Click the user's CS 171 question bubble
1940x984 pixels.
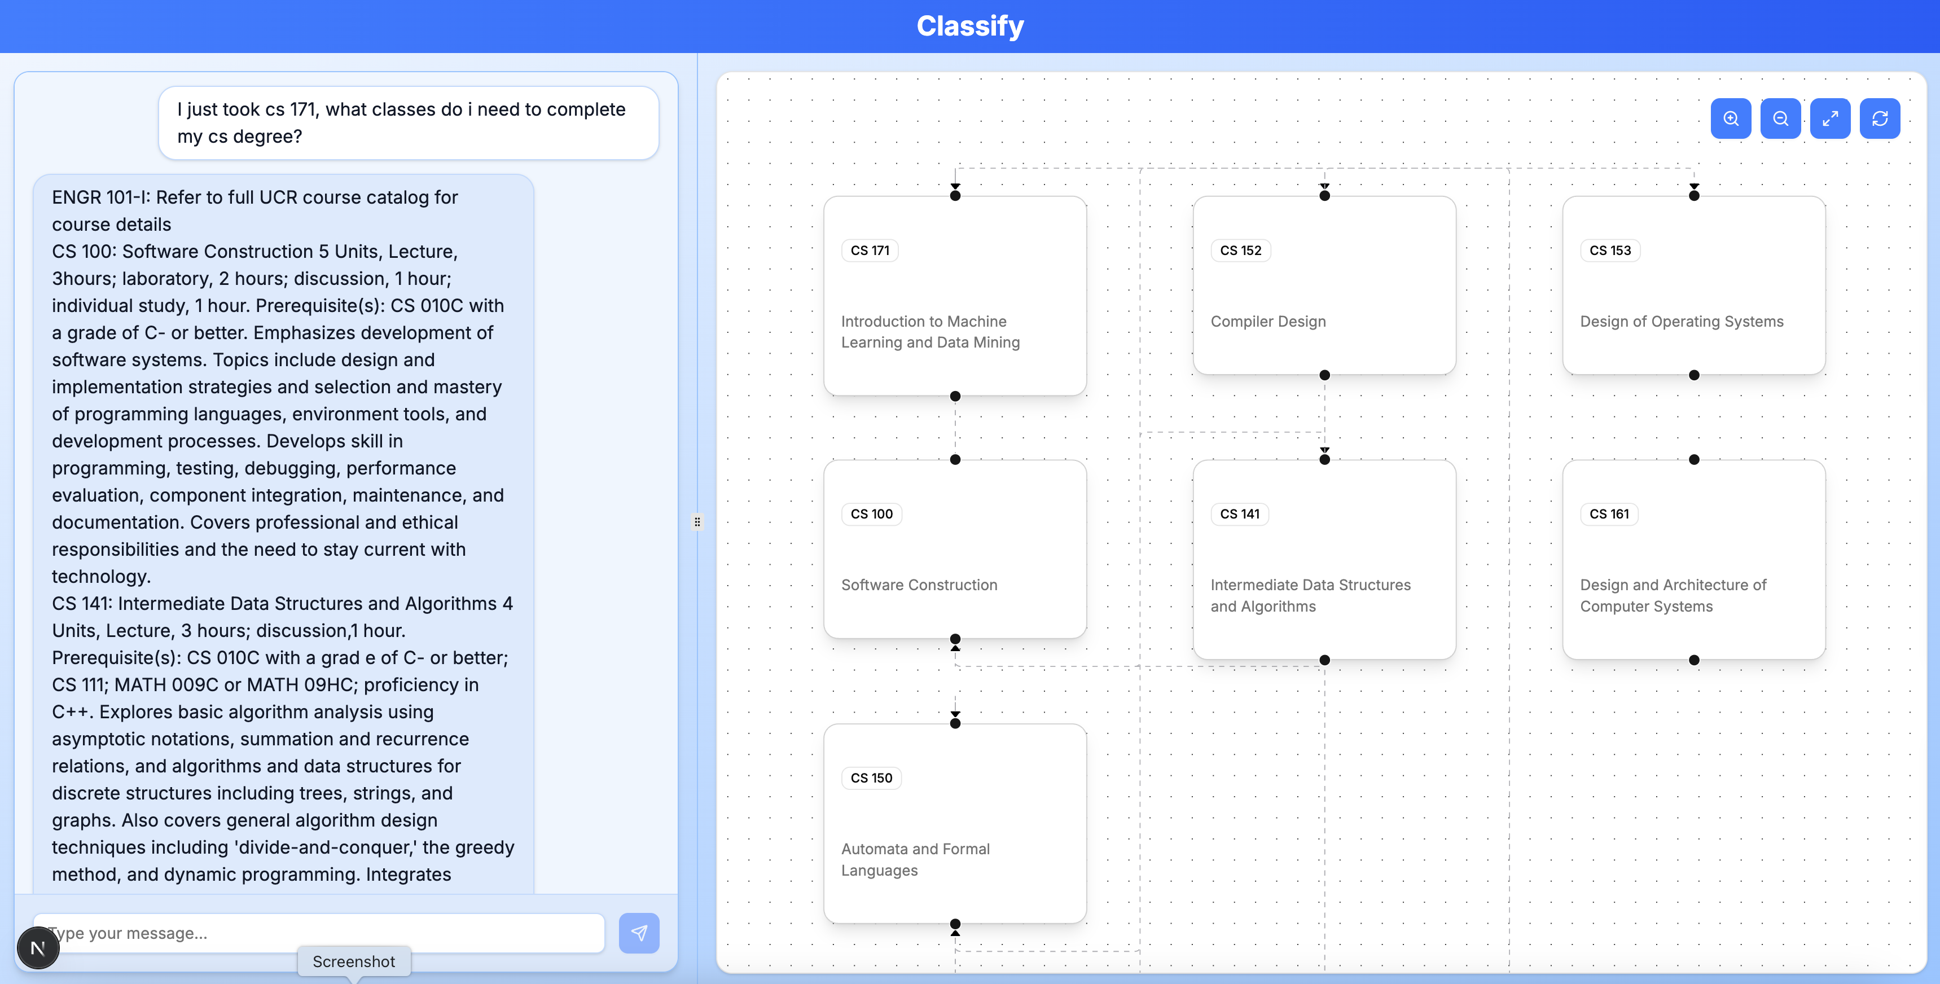tap(408, 122)
